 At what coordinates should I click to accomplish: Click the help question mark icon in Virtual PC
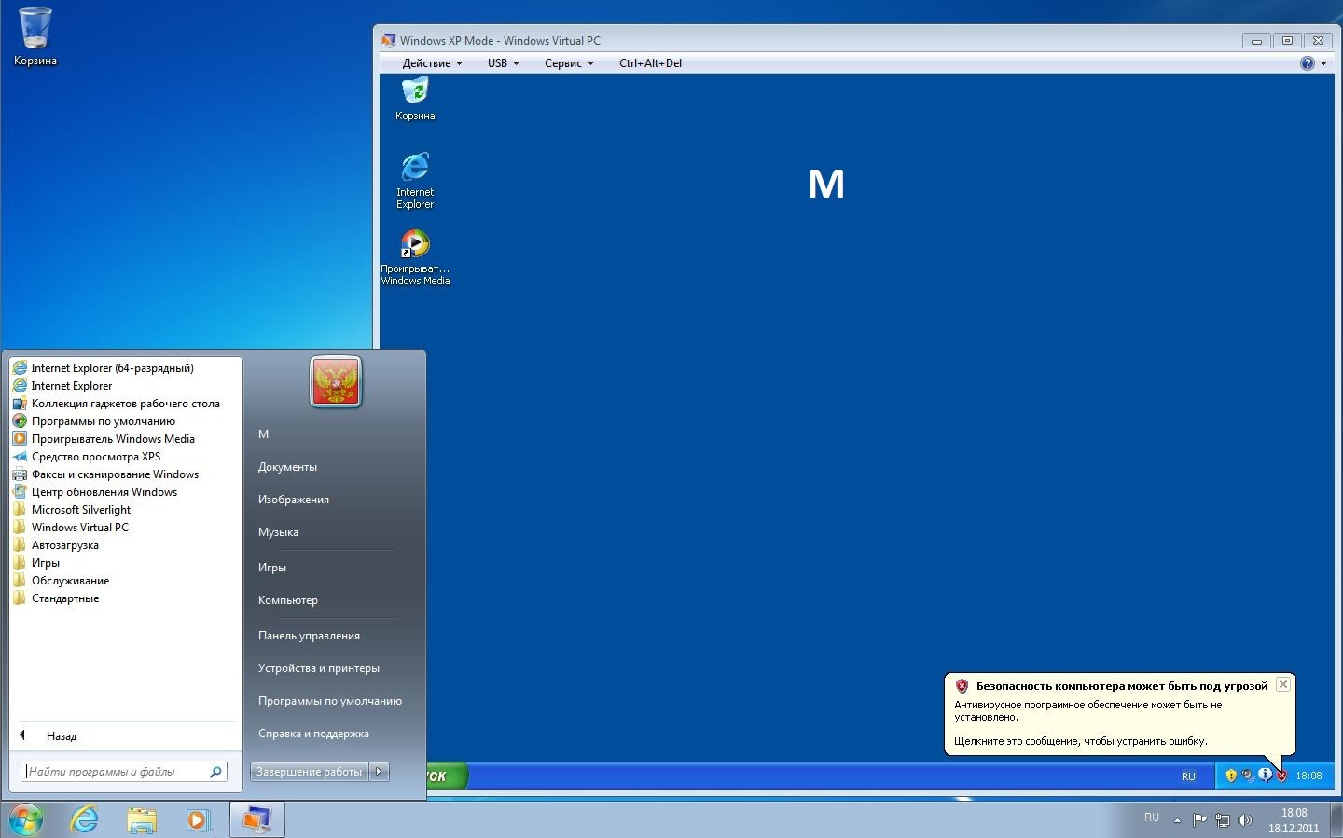tap(1308, 63)
